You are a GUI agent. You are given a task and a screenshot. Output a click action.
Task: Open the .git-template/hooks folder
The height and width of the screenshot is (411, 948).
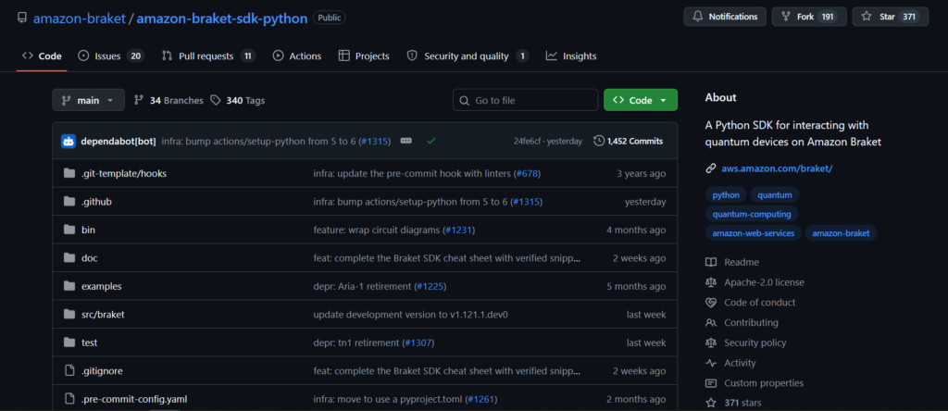tap(124, 173)
